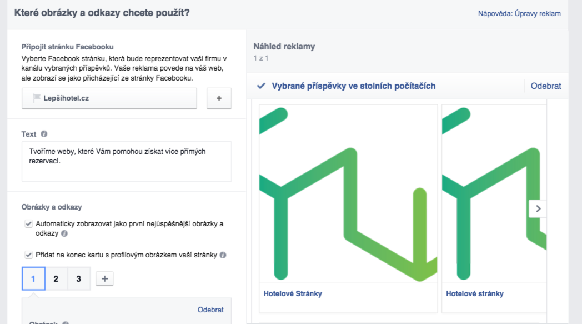The height and width of the screenshot is (324, 582).
Task: Select carousel card tab 2
Action: pos(56,278)
